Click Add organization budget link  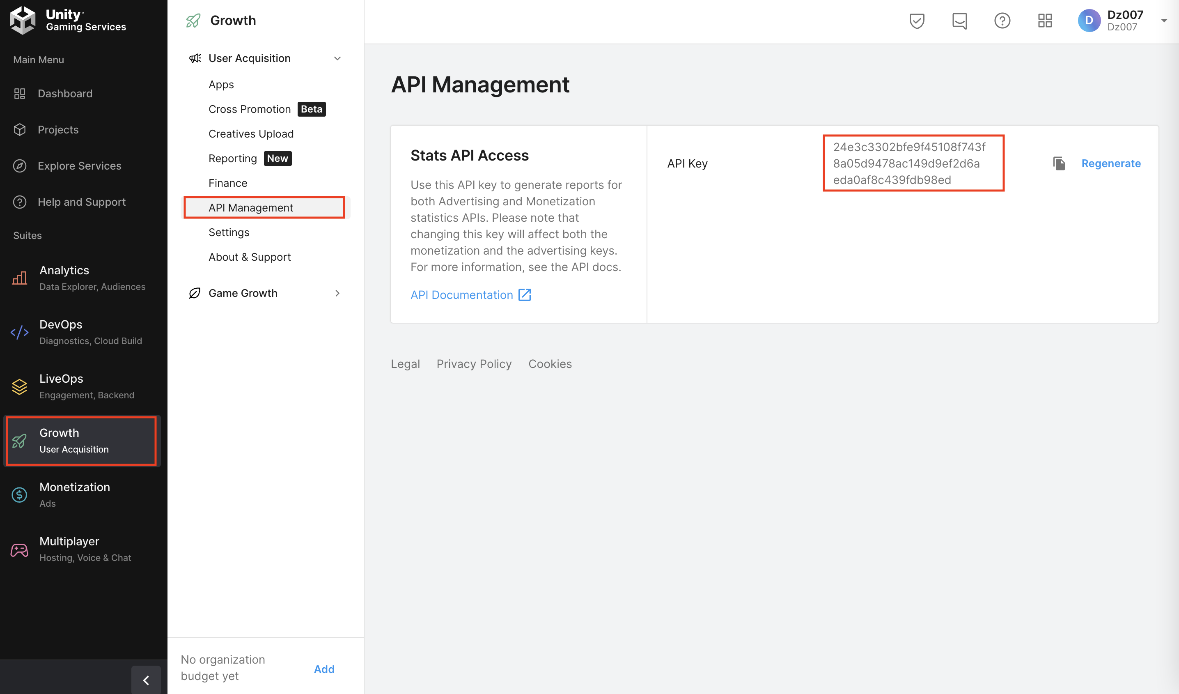click(x=324, y=669)
